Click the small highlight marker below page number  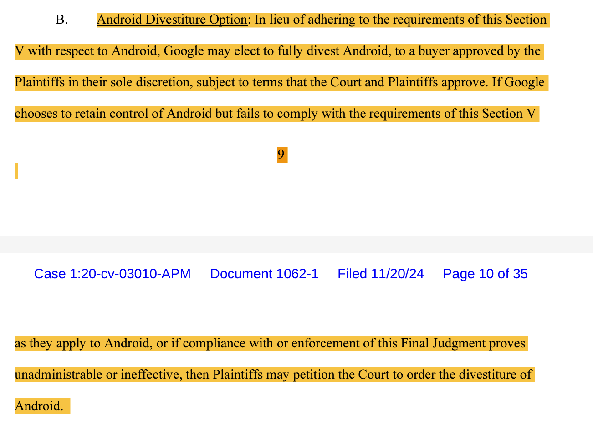tap(16, 170)
